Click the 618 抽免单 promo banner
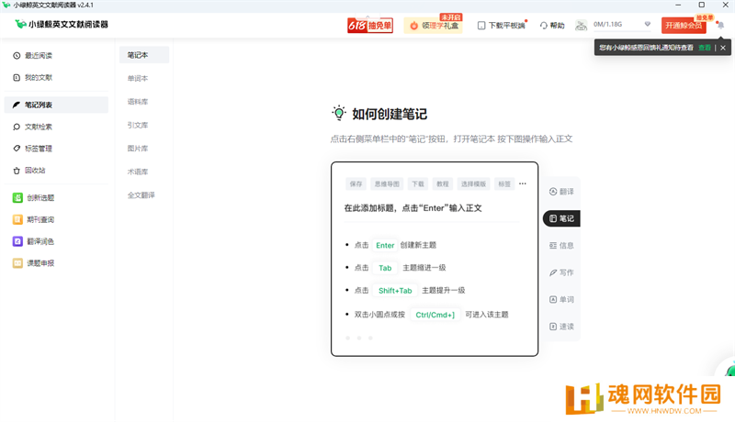Image resolution: width=735 pixels, height=422 pixels. tap(369, 26)
